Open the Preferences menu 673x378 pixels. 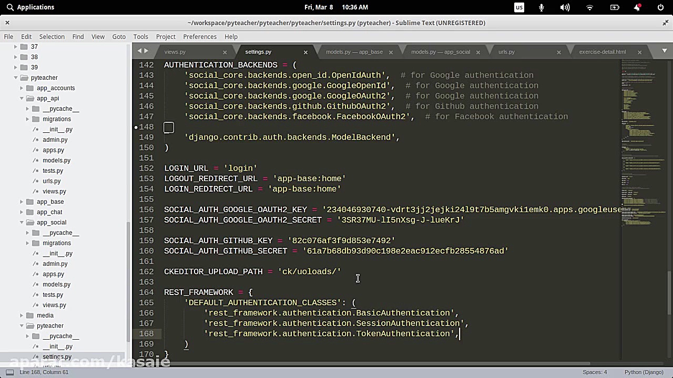(x=199, y=37)
